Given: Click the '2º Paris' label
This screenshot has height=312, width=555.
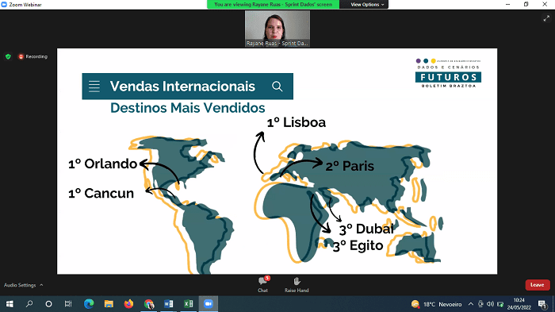Looking at the screenshot, I should (350, 166).
